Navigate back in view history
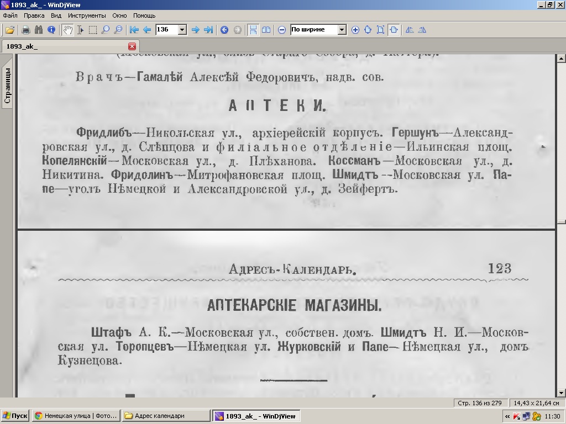 224,30
